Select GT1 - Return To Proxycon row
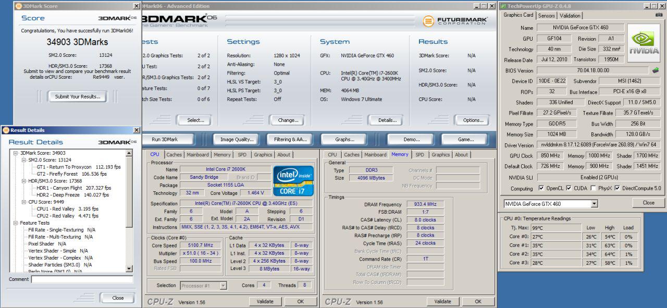This screenshot has width=667, height=308. [79, 167]
